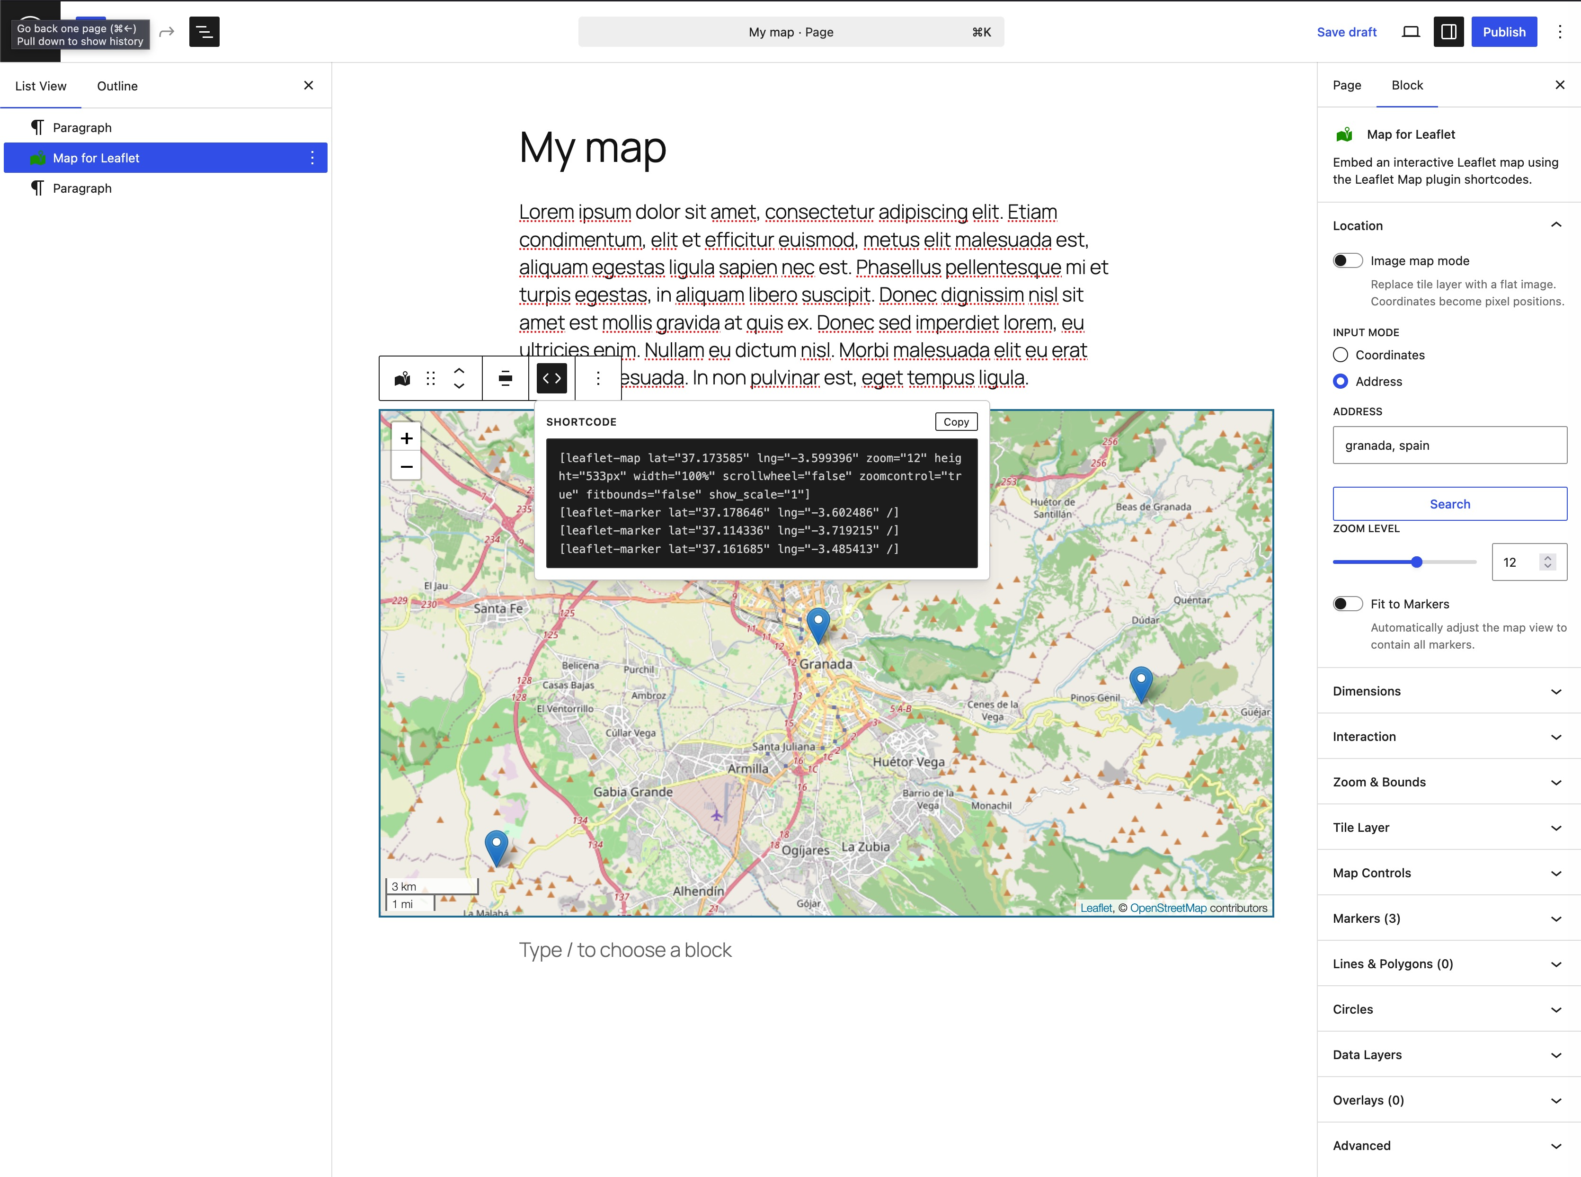Click the Publish button

point(1504,32)
